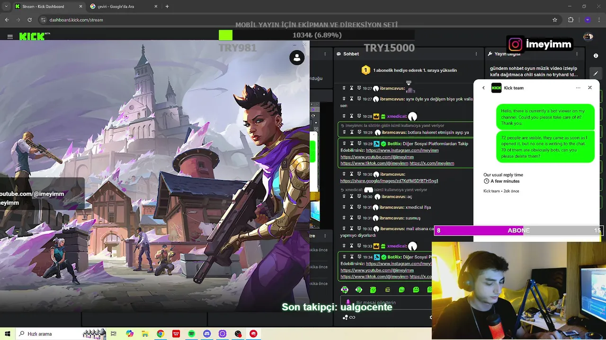Screen dimensions: 606x340
Task: Jump to latest chat messages arrow
Action: [x=409, y=83]
